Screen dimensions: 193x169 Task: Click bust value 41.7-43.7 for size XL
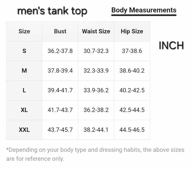60,110
